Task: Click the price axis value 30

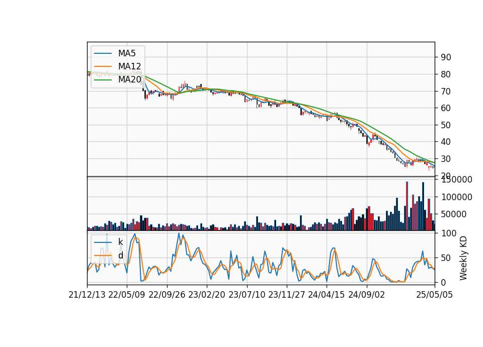Action: point(446,159)
